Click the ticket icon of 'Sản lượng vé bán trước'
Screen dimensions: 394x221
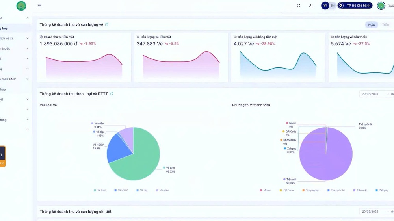(332, 37)
